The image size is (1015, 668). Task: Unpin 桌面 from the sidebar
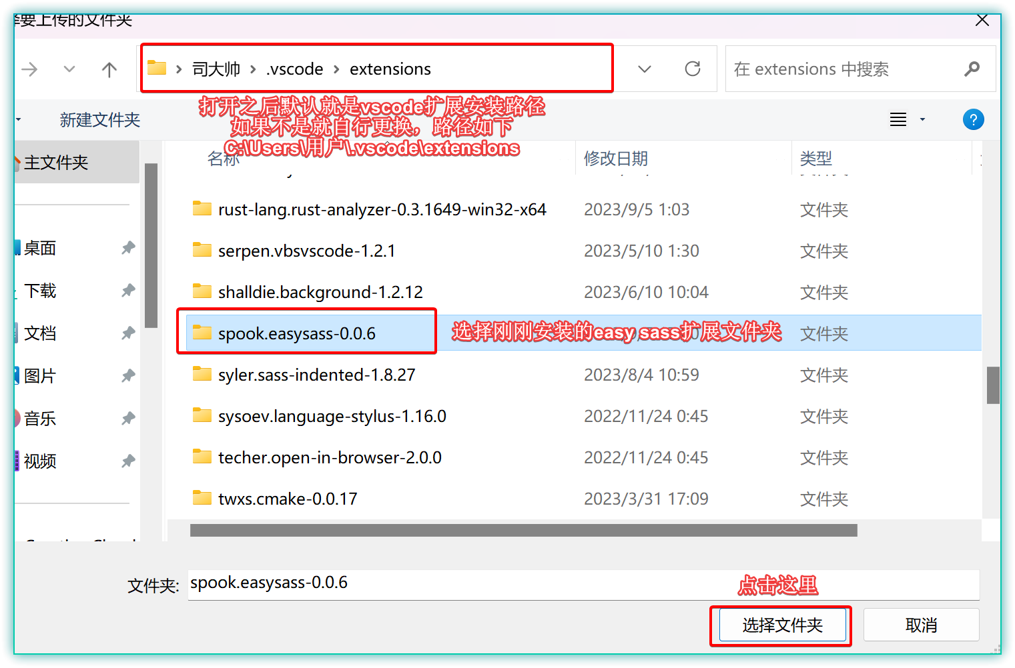[128, 248]
